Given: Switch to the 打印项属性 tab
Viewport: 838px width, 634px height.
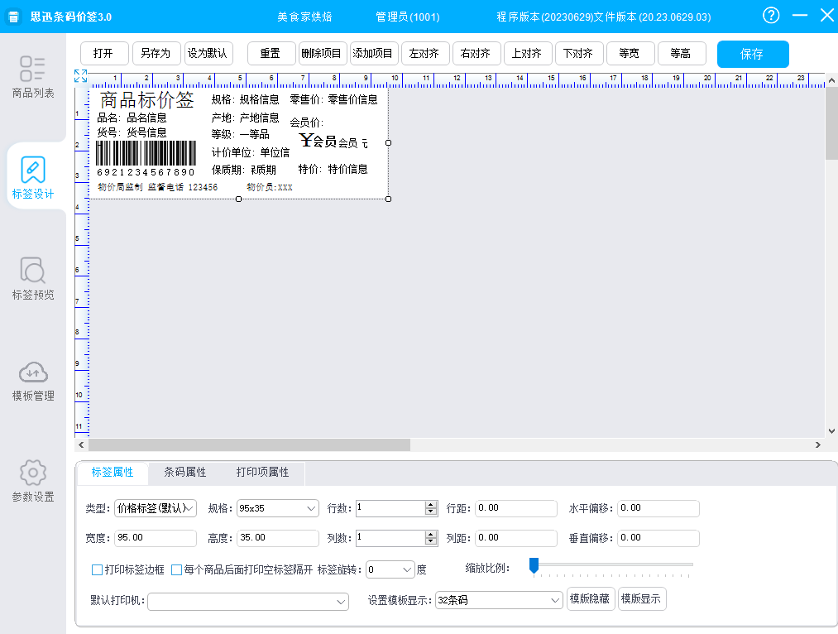Looking at the screenshot, I should [262, 473].
